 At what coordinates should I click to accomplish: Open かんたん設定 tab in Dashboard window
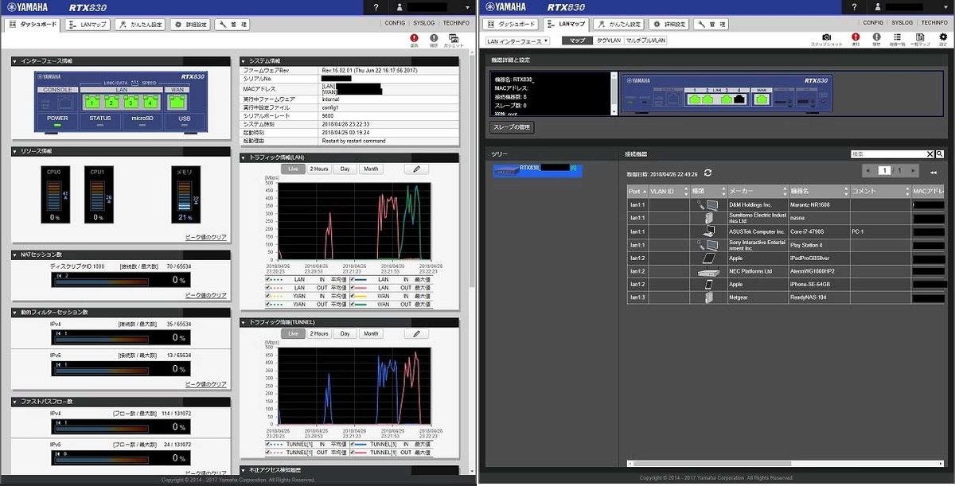point(139,25)
